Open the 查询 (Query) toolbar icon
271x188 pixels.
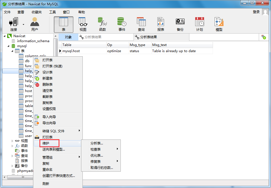point(141,24)
